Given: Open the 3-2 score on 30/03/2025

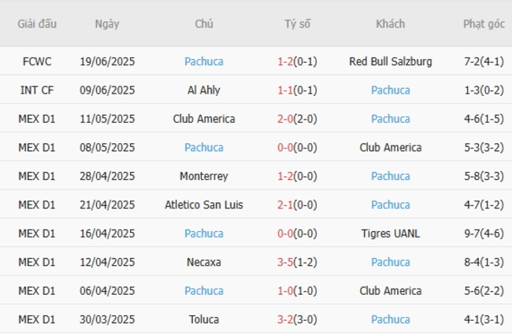Looking at the screenshot, I should [x=285, y=320].
